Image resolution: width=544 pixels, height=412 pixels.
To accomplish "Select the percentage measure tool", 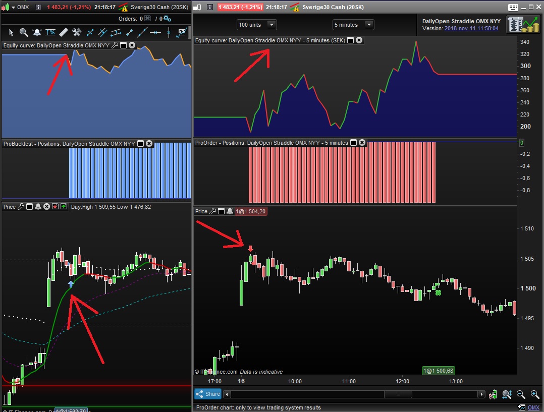I will (x=50, y=32).
